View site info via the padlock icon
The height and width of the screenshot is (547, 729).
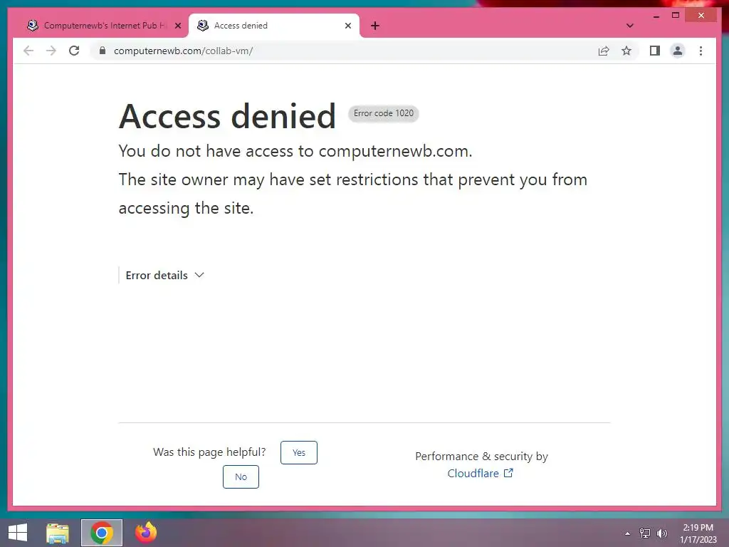click(x=103, y=51)
